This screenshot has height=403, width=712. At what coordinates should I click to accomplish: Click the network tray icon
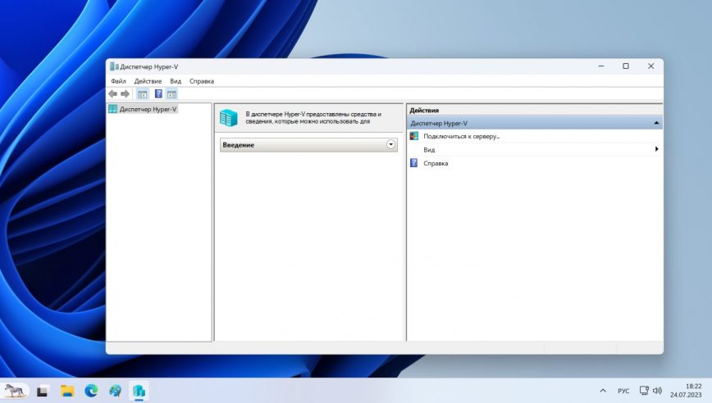[644, 391]
